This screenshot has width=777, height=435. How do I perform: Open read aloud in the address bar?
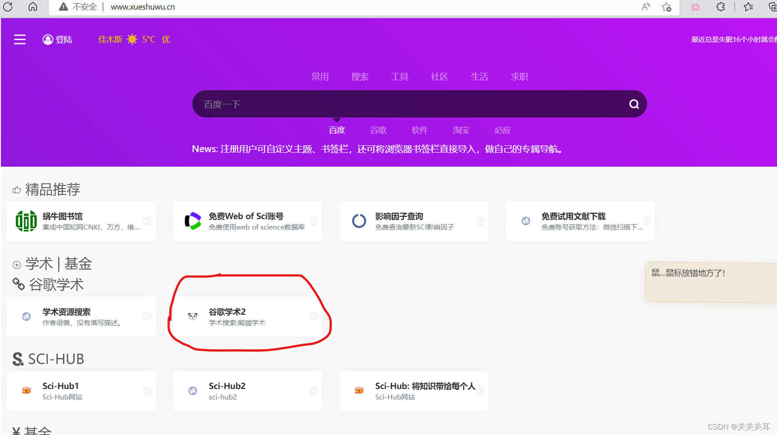646,7
